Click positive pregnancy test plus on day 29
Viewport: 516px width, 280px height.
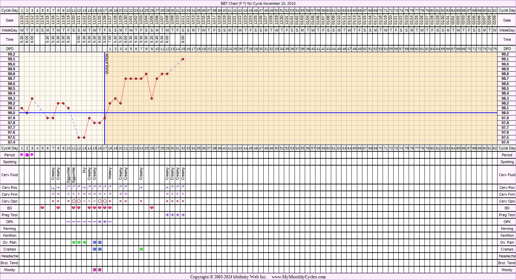(167, 215)
